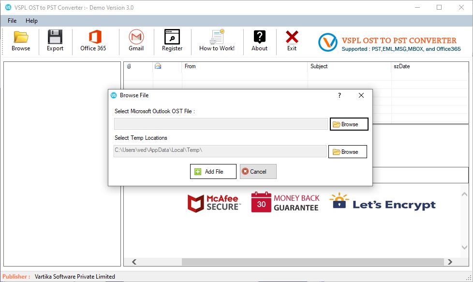The width and height of the screenshot is (473, 282).
Task: Open the File menu
Action: (12, 20)
